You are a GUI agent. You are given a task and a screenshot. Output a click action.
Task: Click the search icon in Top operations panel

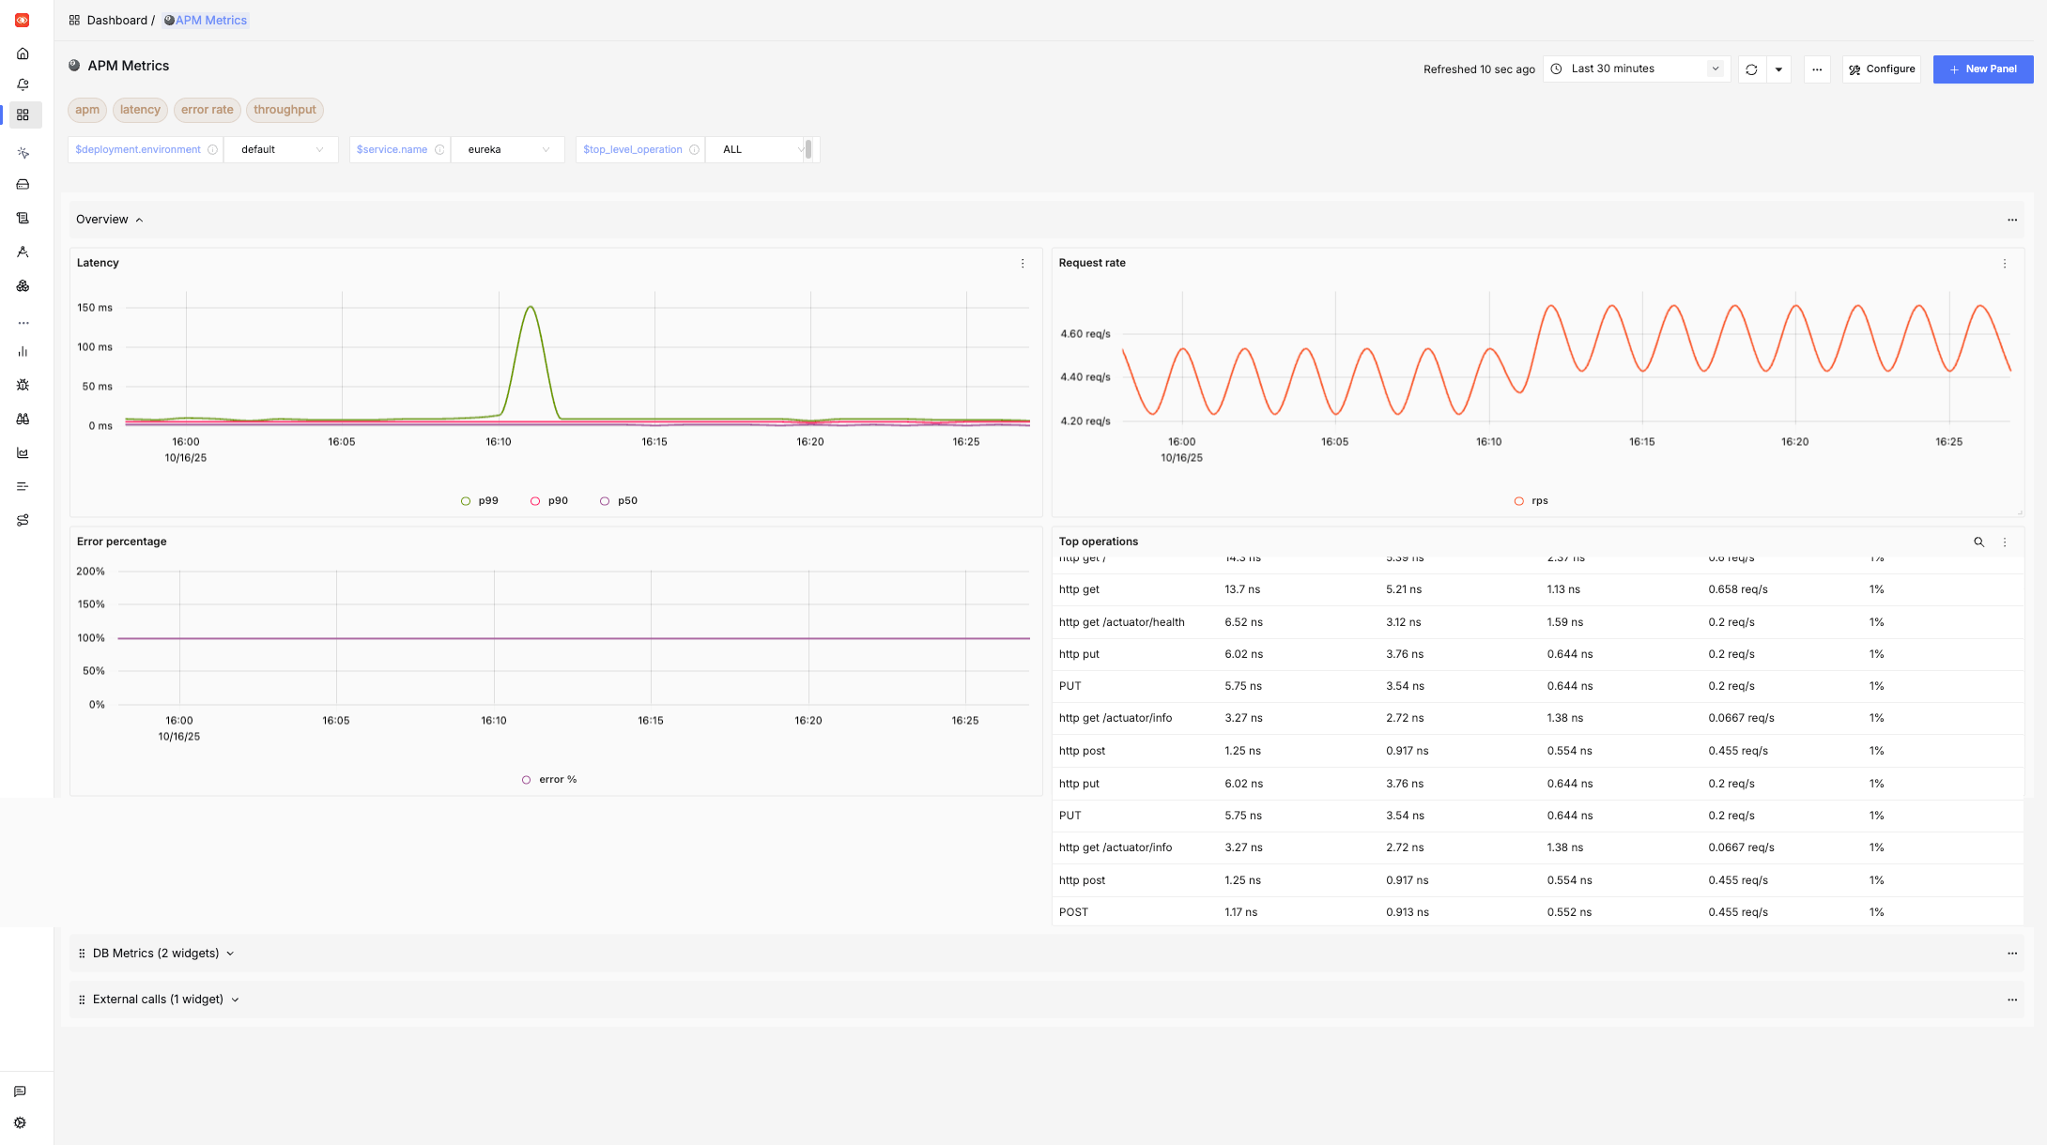(1979, 542)
